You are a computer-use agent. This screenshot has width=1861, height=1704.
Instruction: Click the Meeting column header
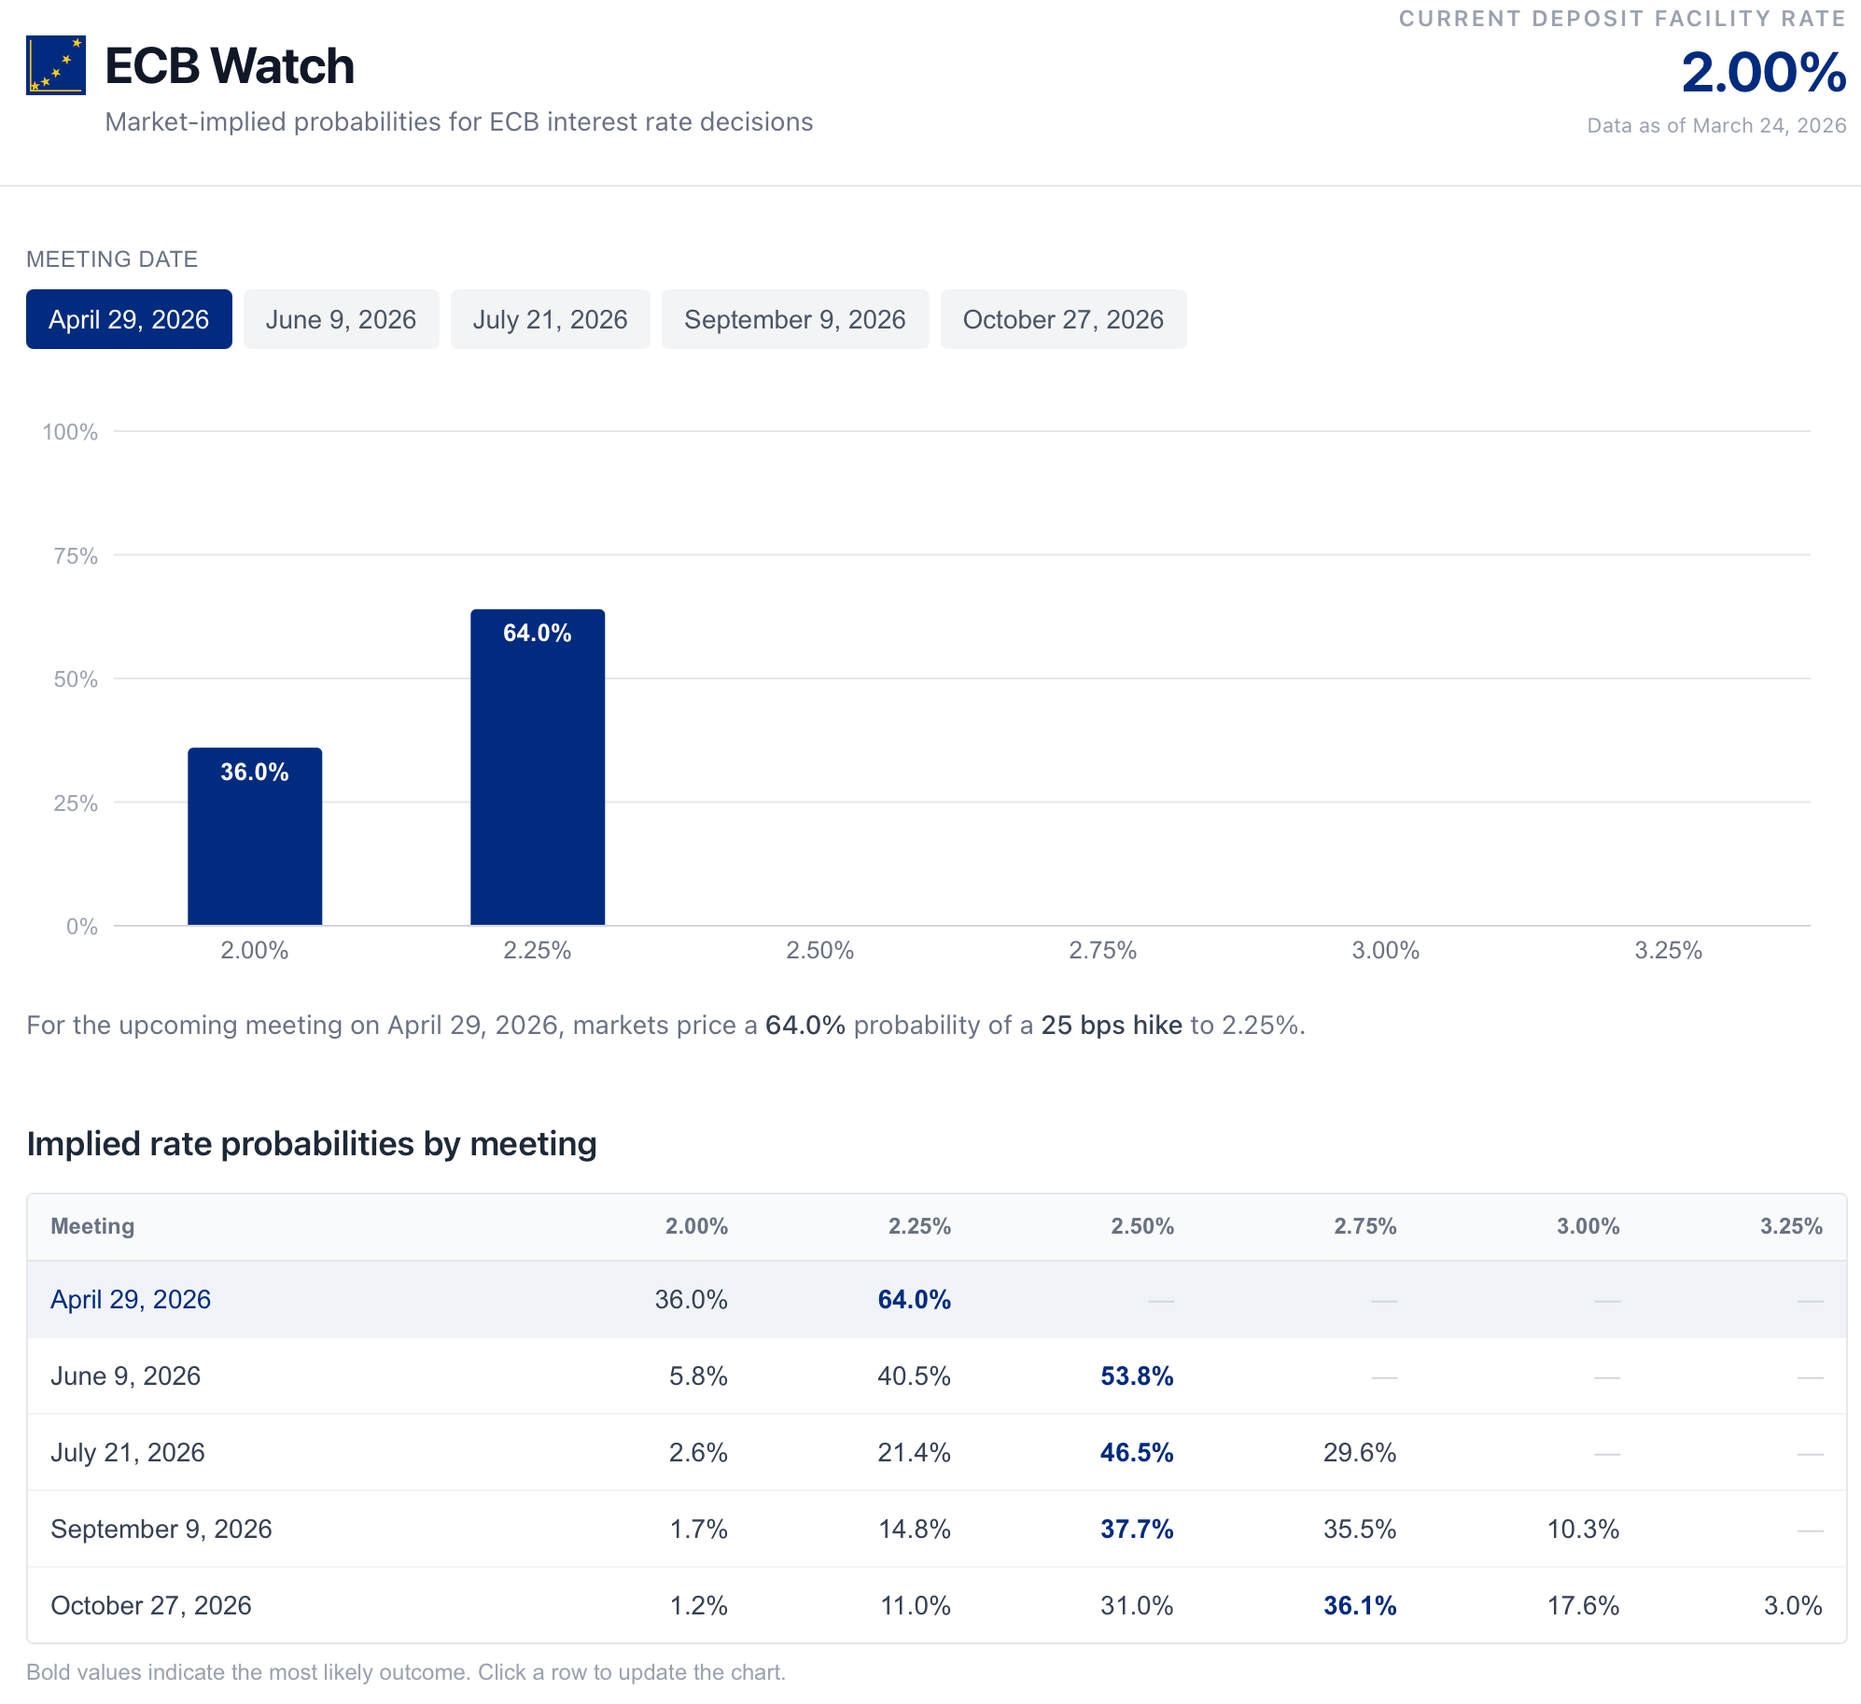tap(92, 1226)
